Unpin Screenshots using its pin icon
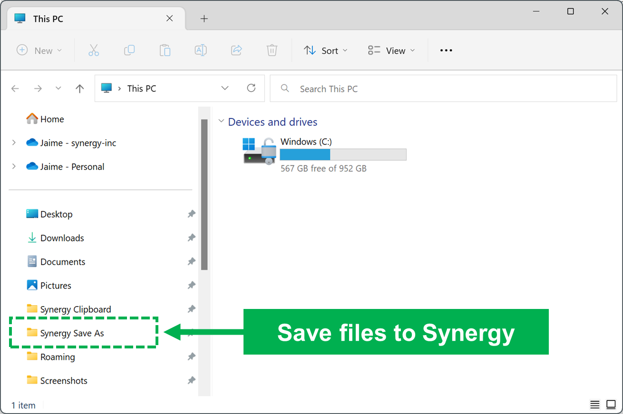 191,381
